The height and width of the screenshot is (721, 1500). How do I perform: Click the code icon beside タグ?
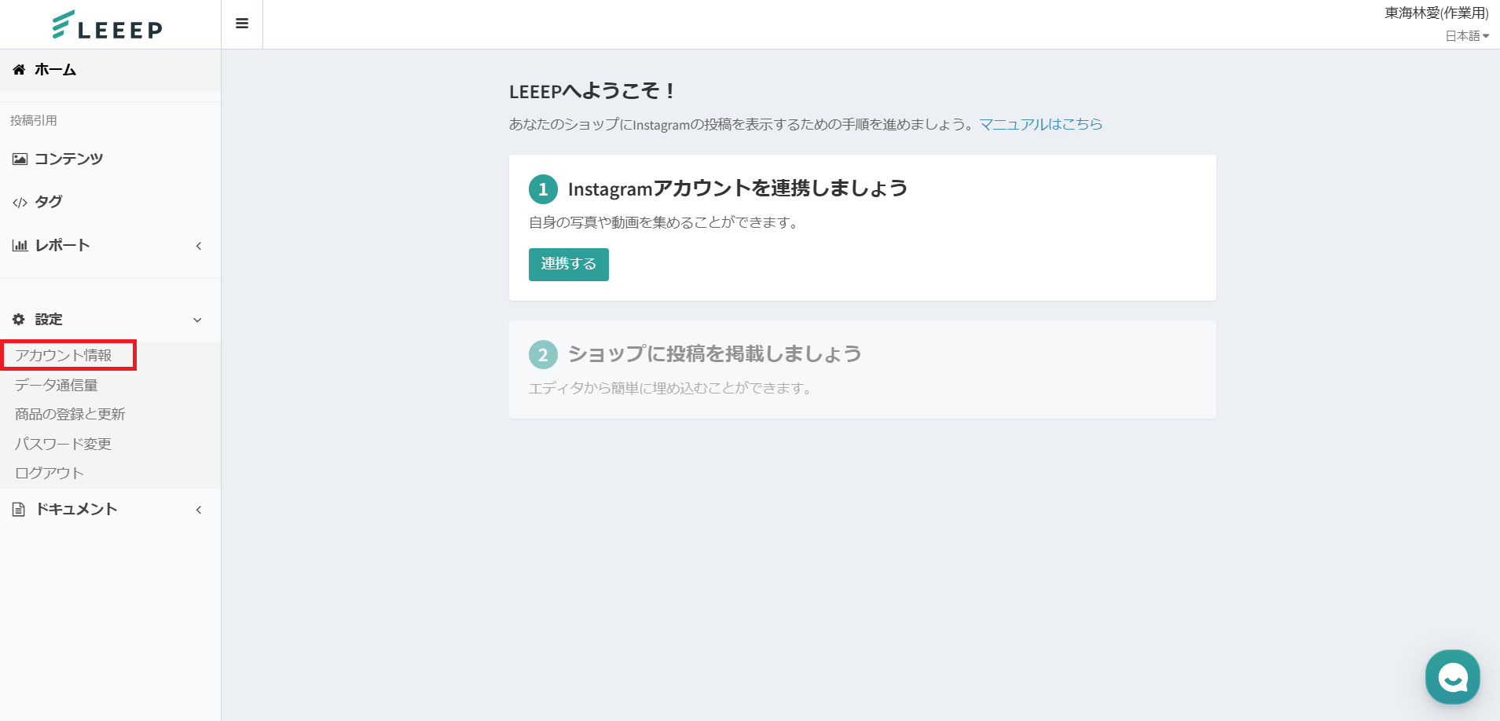pos(20,203)
